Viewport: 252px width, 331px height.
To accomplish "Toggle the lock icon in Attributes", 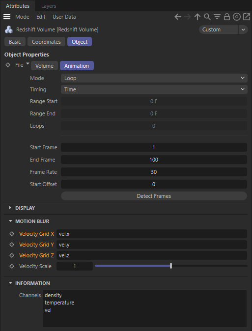I will pos(227,17).
